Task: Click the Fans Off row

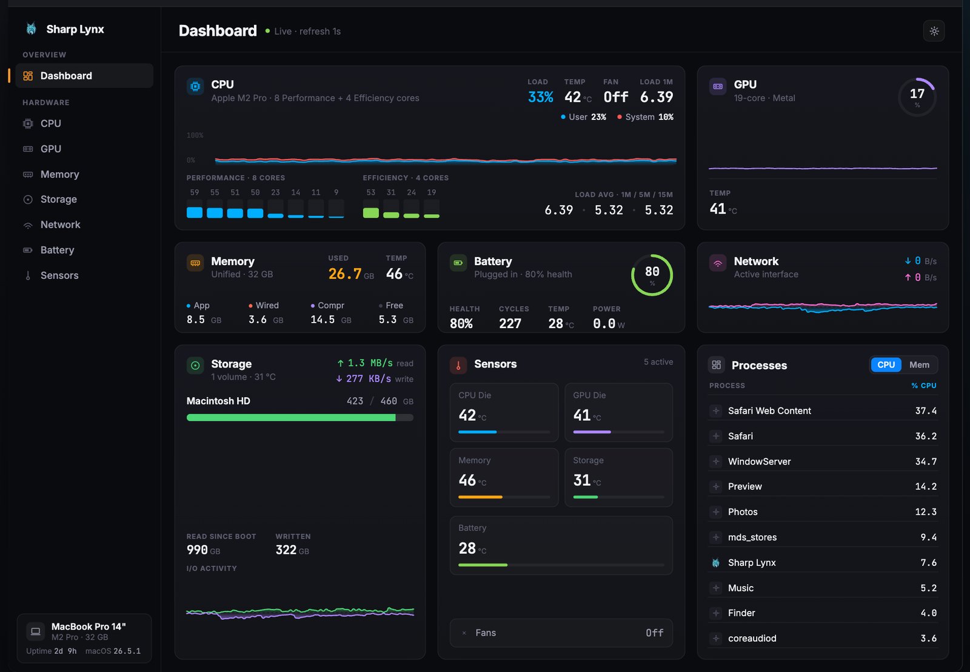Action: coord(561,633)
